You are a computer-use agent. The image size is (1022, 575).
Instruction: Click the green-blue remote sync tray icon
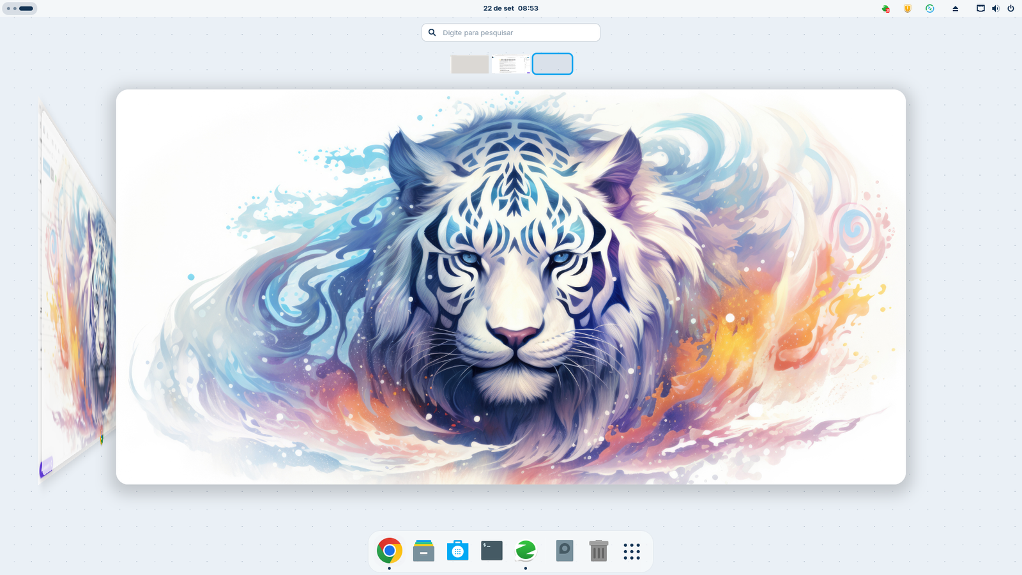(x=930, y=8)
